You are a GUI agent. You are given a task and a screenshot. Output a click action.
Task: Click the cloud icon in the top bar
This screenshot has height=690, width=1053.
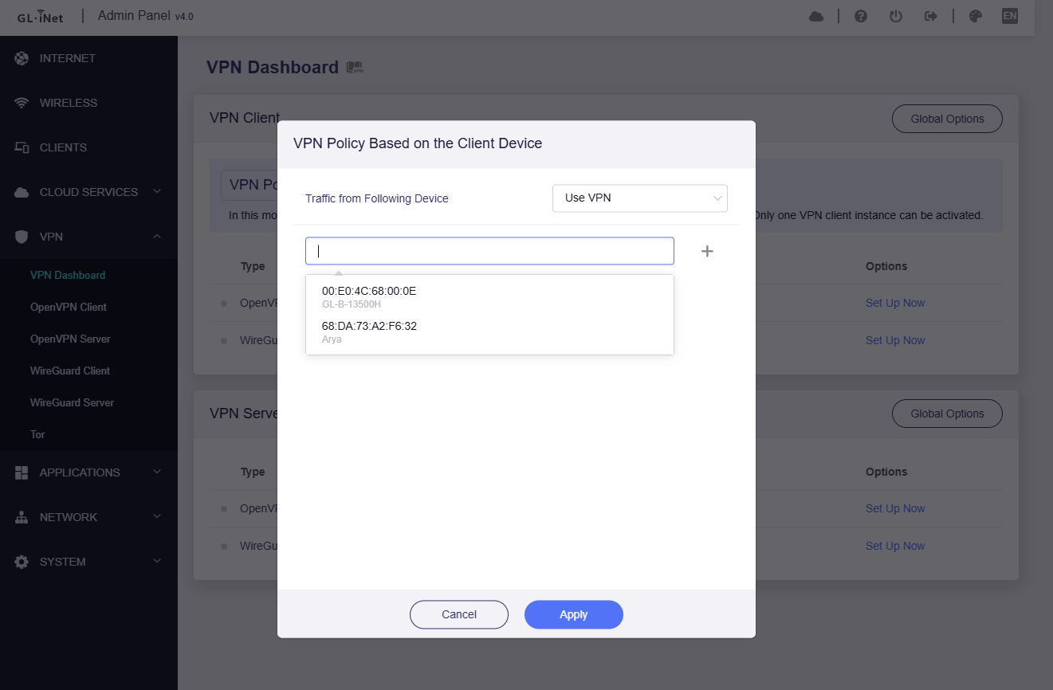pyautogui.click(x=816, y=16)
